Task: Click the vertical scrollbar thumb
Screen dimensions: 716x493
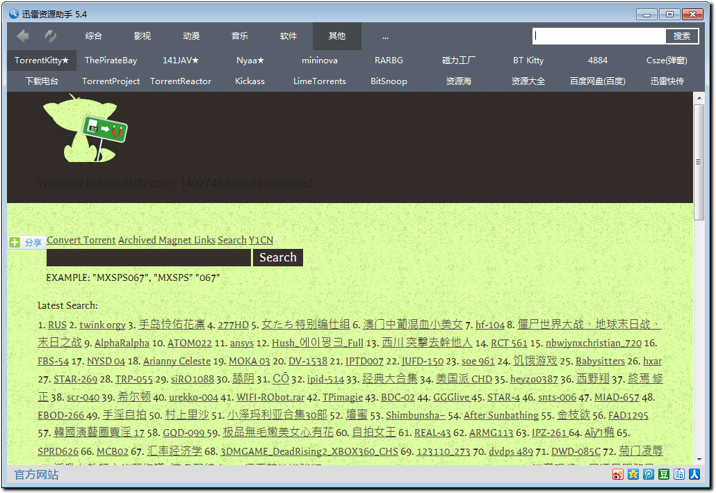Action: pos(699,162)
